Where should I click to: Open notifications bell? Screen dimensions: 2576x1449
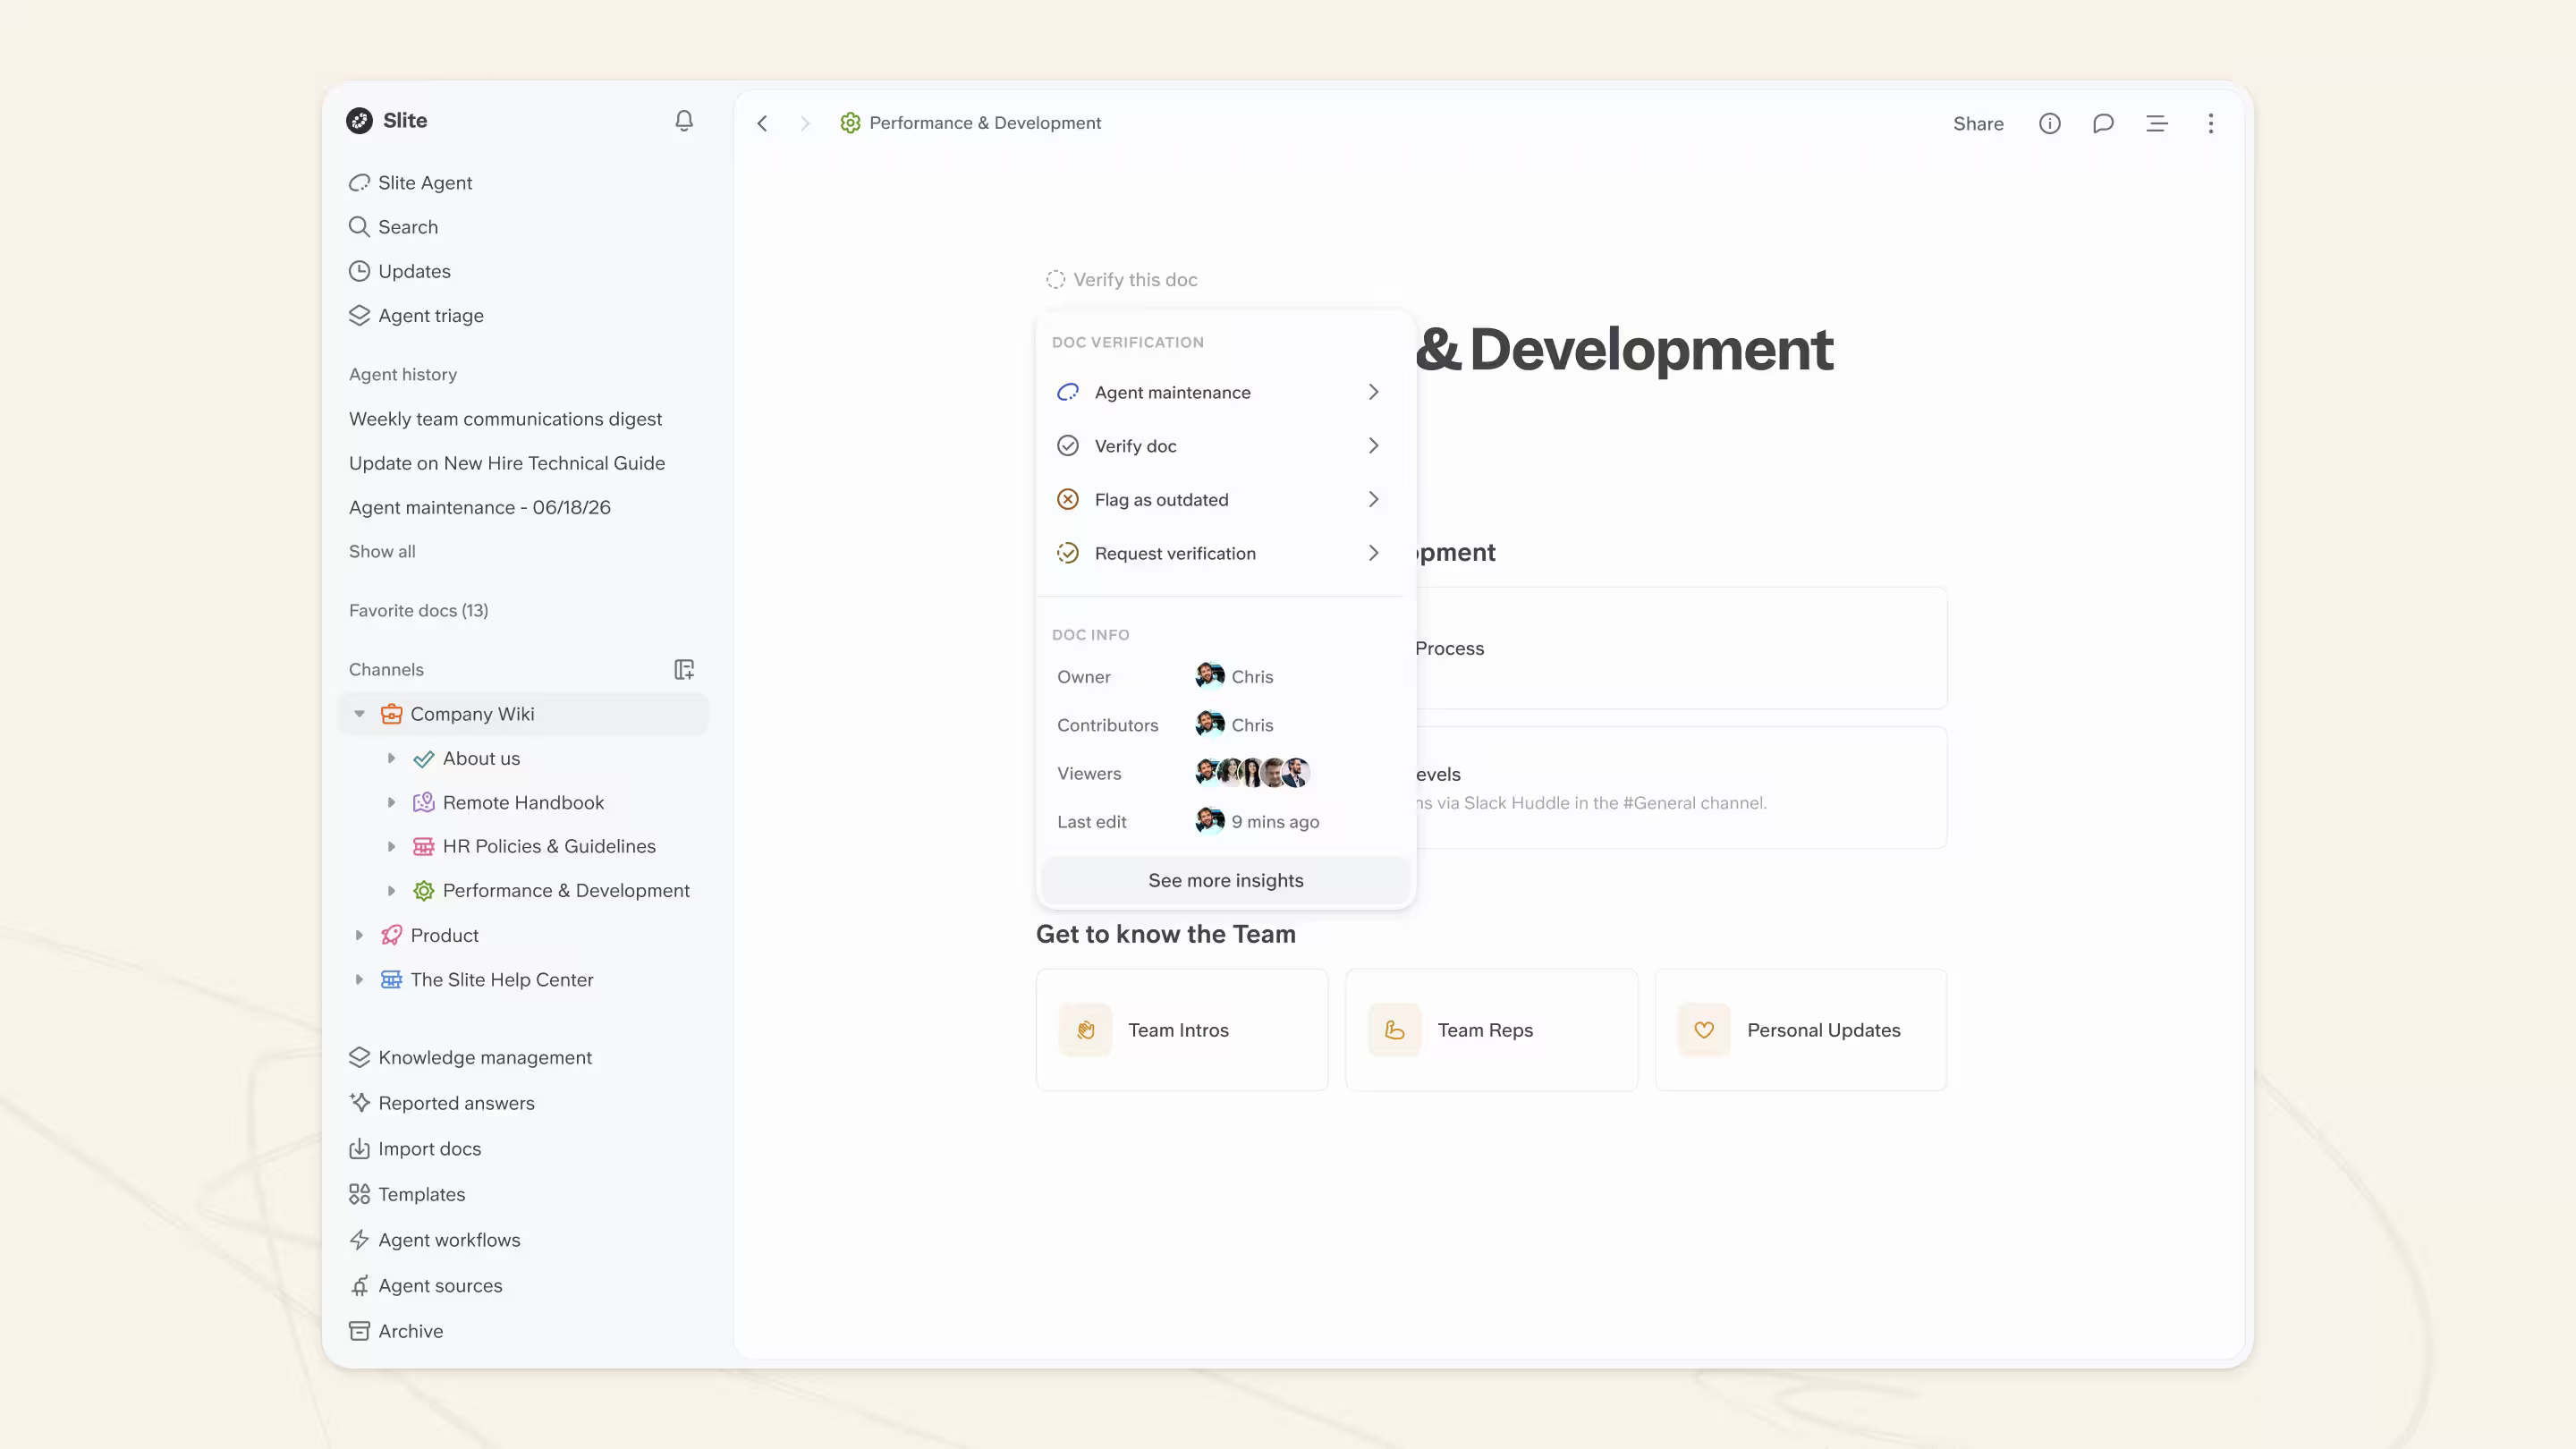684,120
